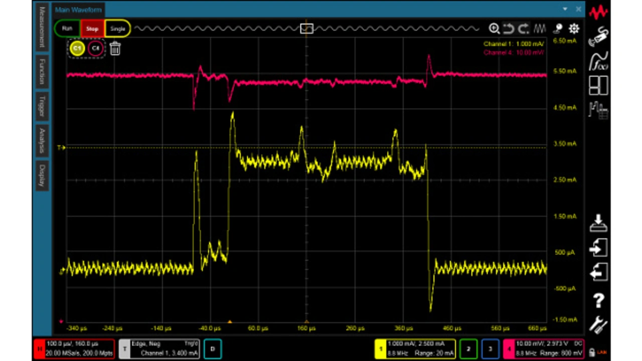The width and height of the screenshot is (642, 361).
Task: Open the zoom magnifier tool
Action: click(494, 29)
